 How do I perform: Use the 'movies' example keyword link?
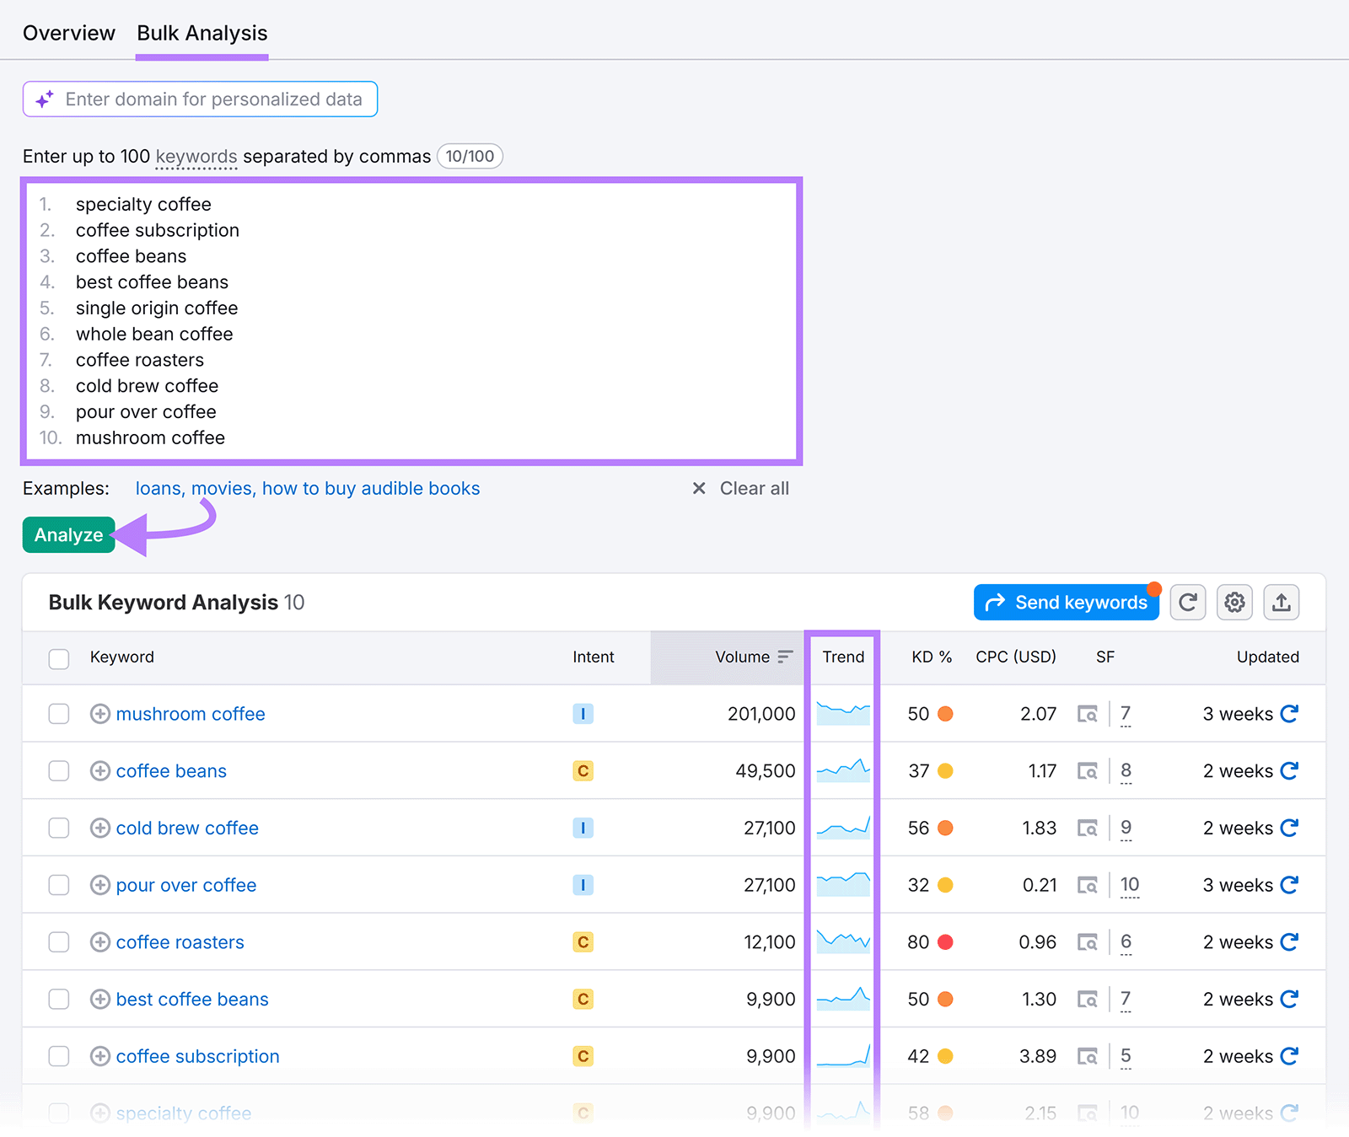[222, 489]
